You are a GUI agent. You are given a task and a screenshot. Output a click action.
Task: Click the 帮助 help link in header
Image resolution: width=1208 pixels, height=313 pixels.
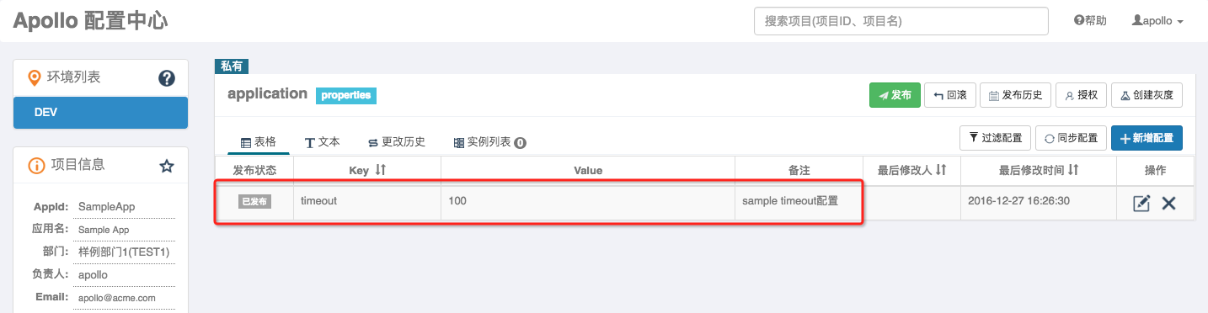pos(1090,21)
